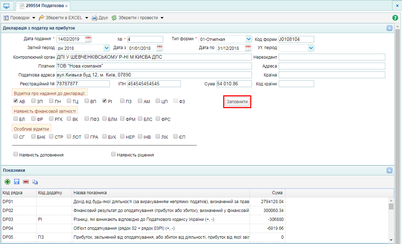Select the DP03 row code cell
Viewport: 402px width, 244px height.
19,219
